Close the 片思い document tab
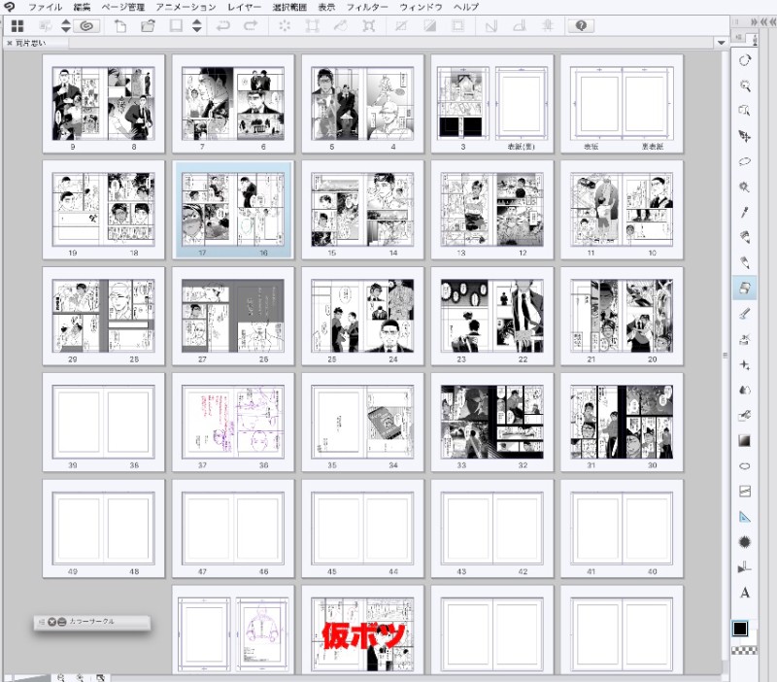 point(9,43)
